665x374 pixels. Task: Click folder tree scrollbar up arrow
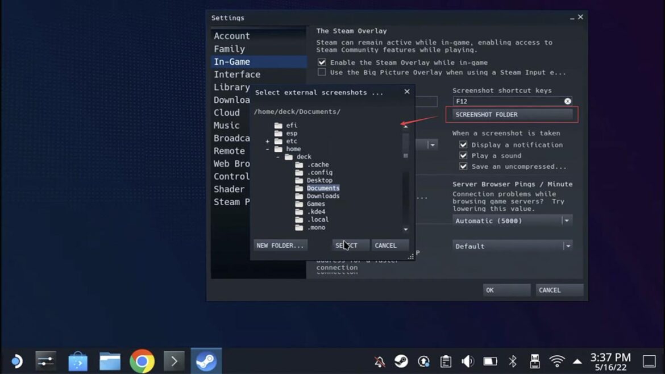click(406, 126)
